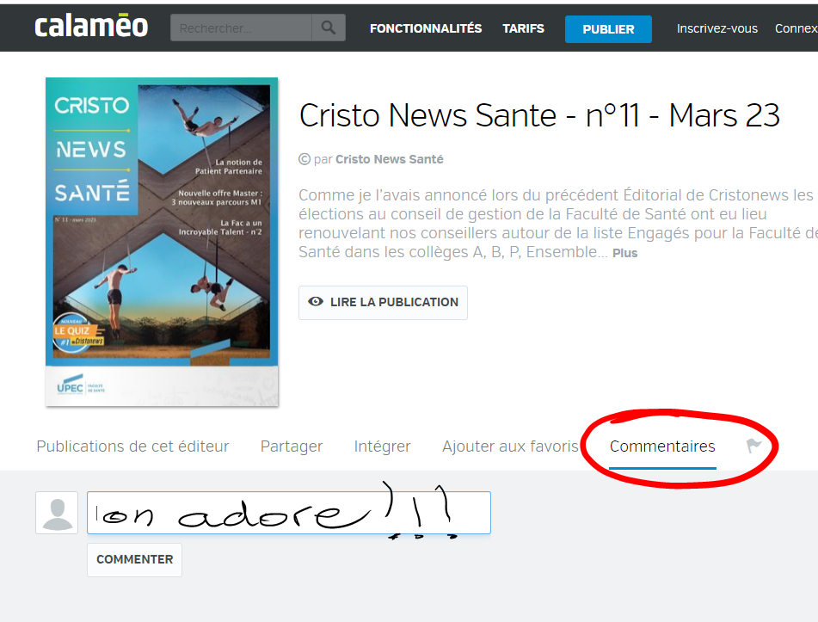Image resolution: width=818 pixels, height=622 pixels.
Task: Submit with the Commenter button
Action: point(134,559)
